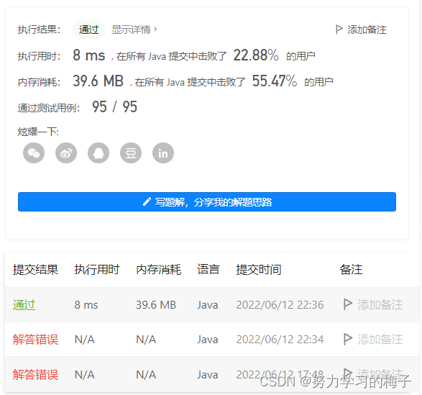Click the 提交结果 column header
The image size is (422, 395).
click(35, 269)
